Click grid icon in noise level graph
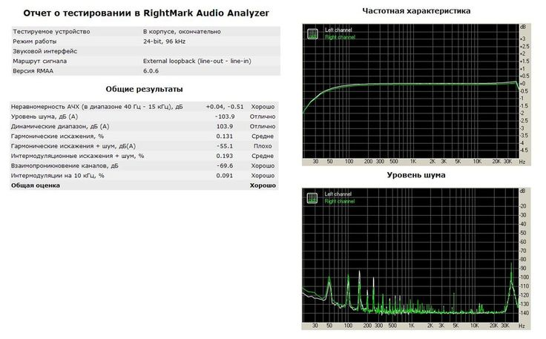This screenshot has height=339, width=546. [x=312, y=198]
